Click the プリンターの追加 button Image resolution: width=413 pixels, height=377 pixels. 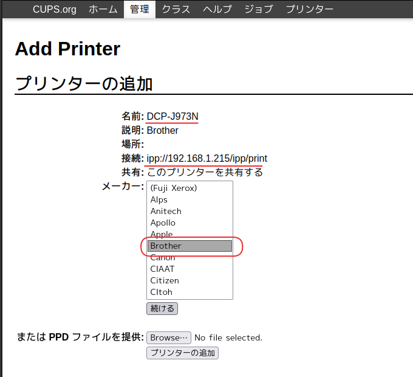coord(182,353)
